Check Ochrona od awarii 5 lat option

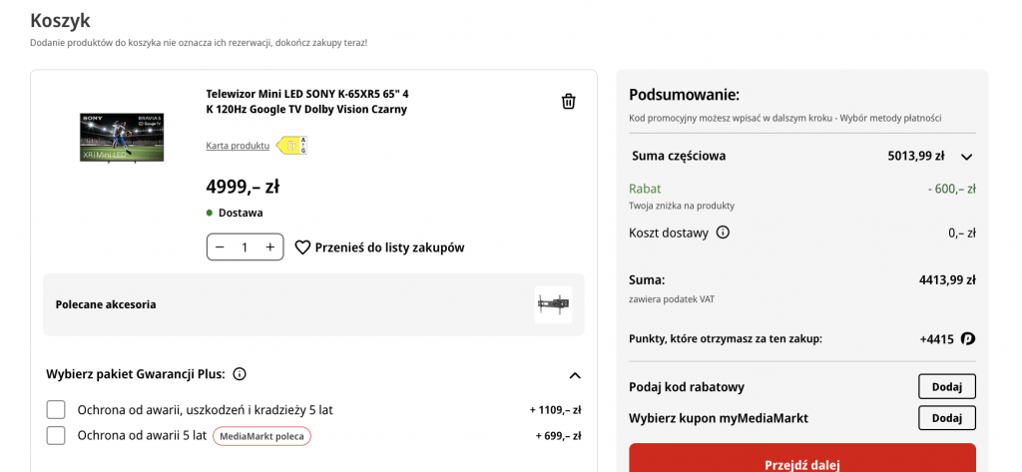56,435
